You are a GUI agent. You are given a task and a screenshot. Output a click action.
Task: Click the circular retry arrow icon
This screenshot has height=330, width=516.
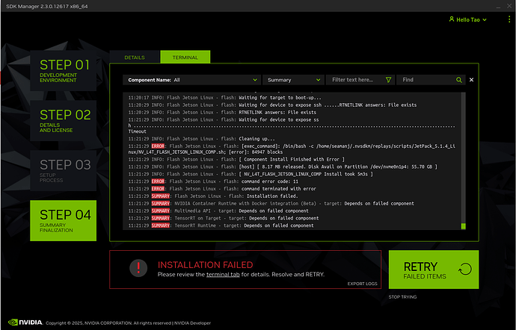tap(465, 270)
